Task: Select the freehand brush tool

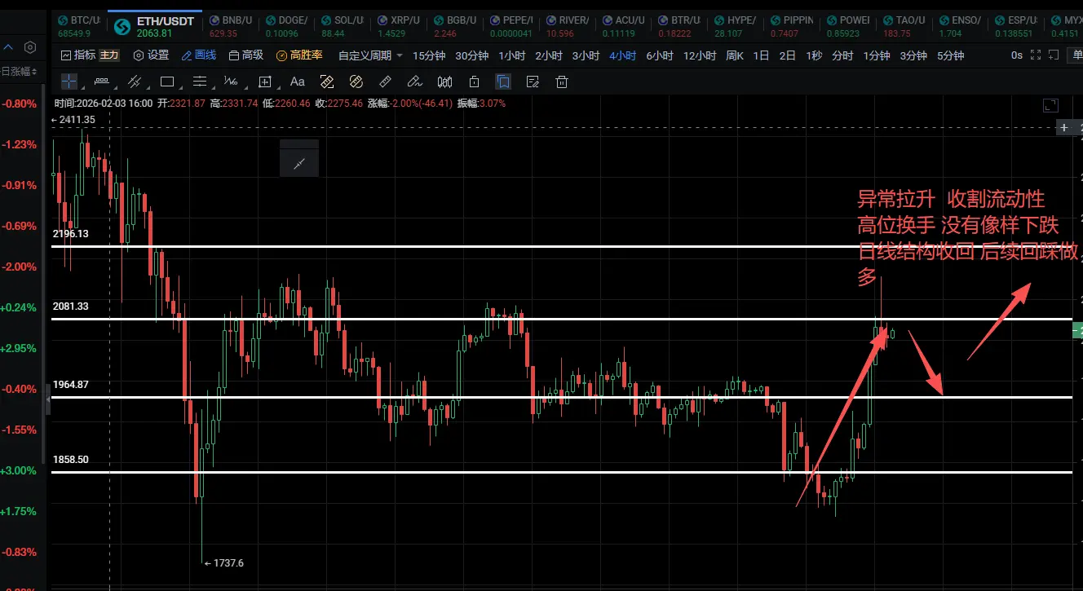Action: 414,82
